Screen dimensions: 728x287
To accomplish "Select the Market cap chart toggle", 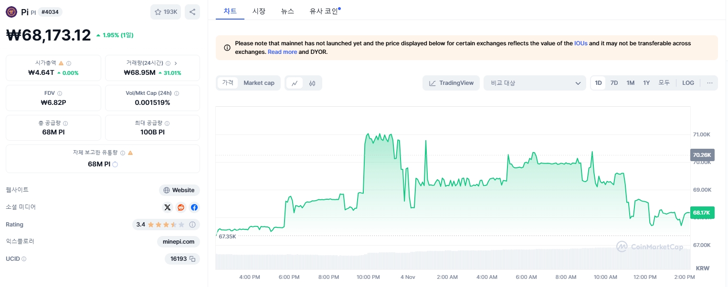I will (x=259, y=83).
